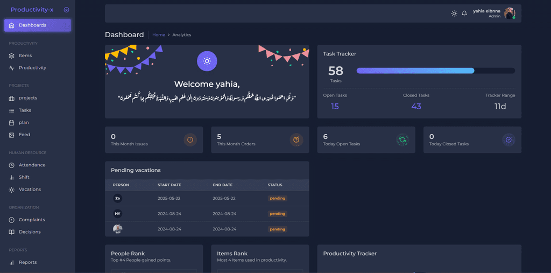Click the yahia elbnna user name

pos(486,11)
